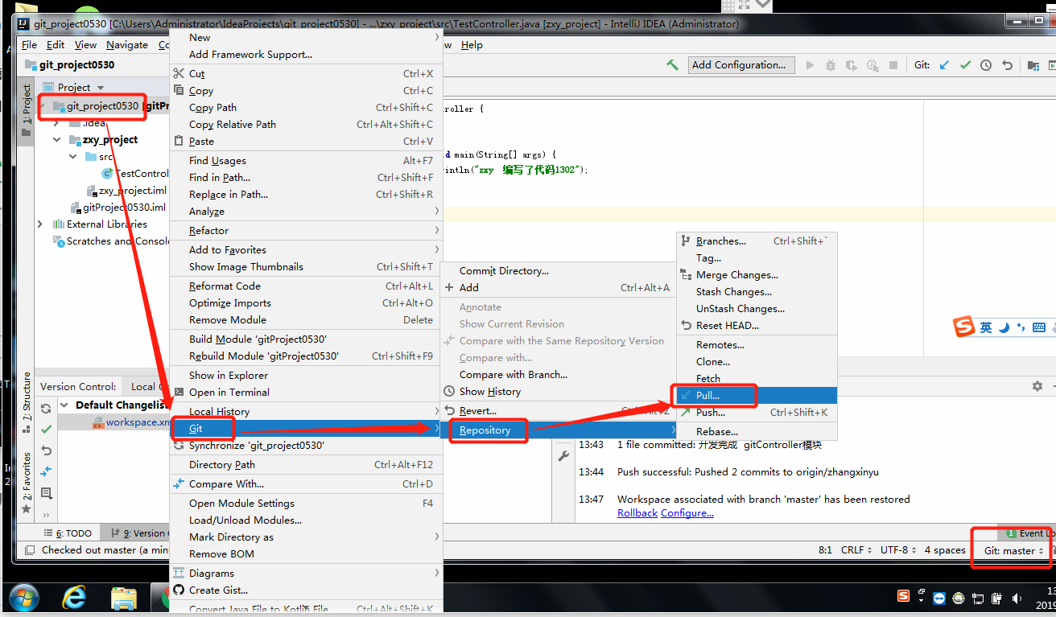Open Windows Explorer from the taskbar
The width and height of the screenshot is (1056, 617).
[124, 598]
